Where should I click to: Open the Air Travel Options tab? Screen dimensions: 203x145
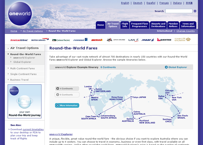pos(113,25)
